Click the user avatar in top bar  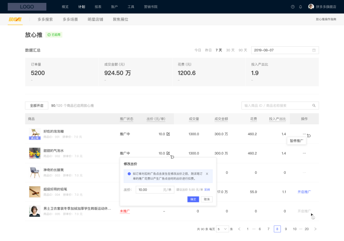(311, 7)
